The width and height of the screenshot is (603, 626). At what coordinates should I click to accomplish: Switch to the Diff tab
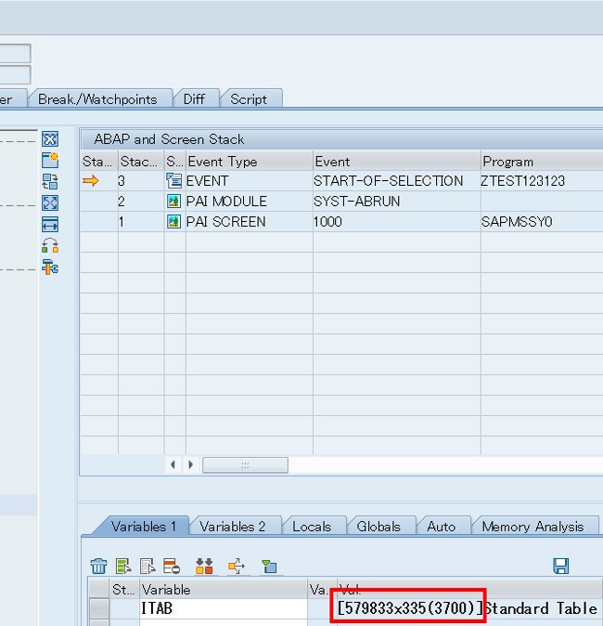194,99
